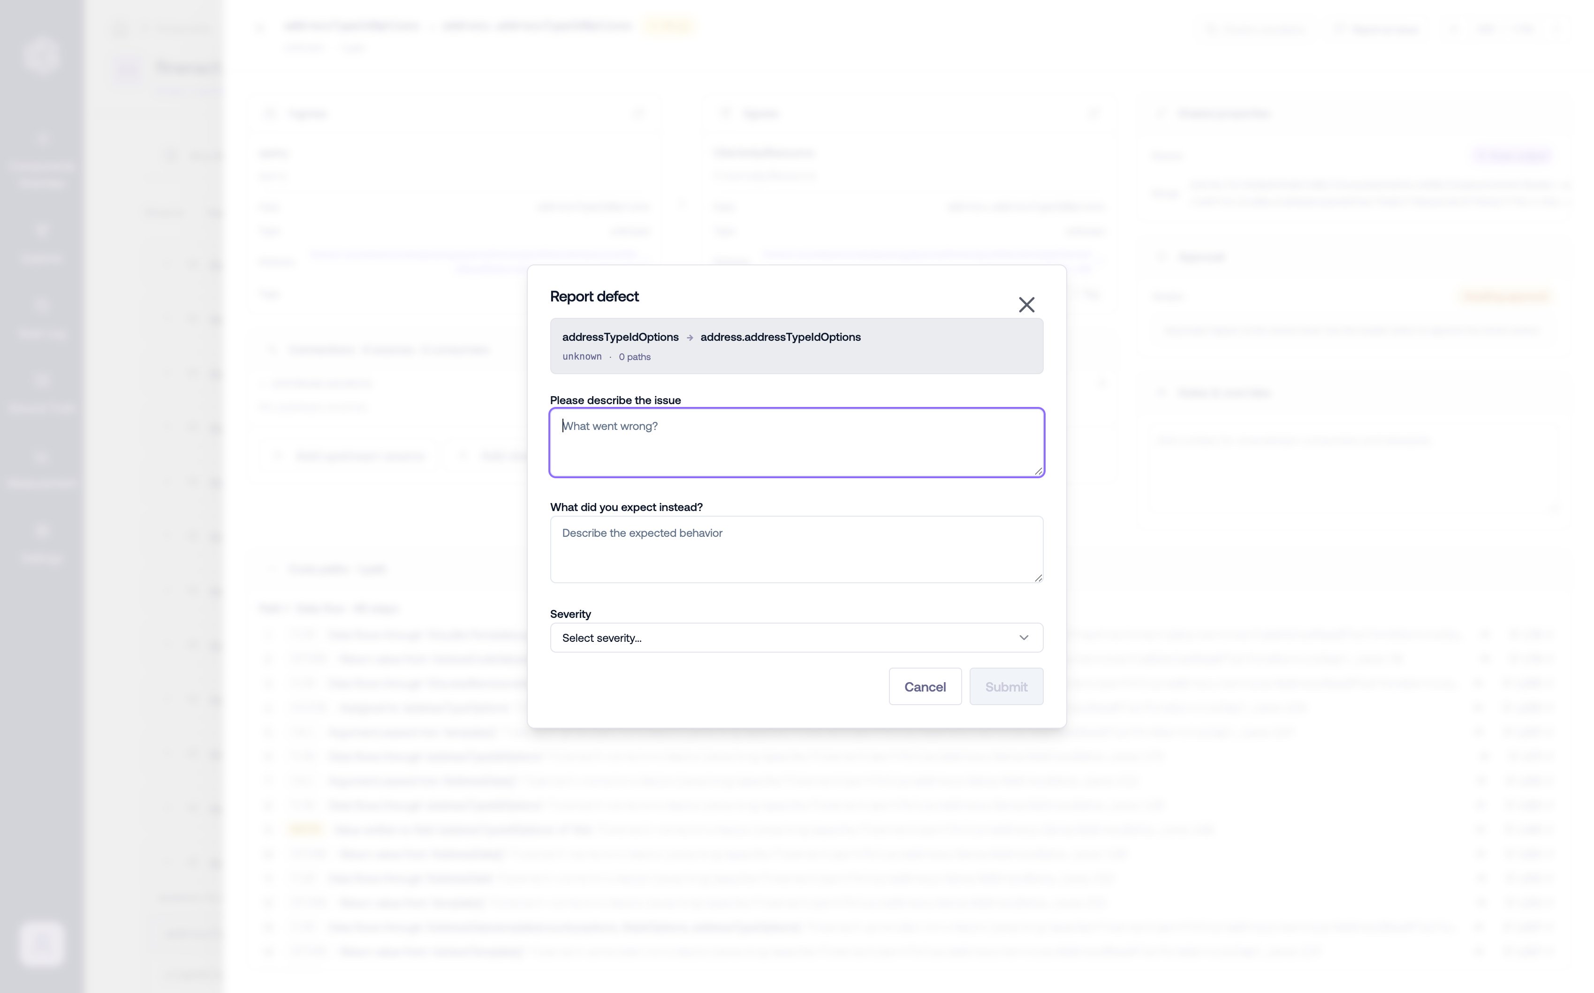Click the 'Describe the expected behavior' field
Screen dimensions: 1594x993
pos(797,549)
